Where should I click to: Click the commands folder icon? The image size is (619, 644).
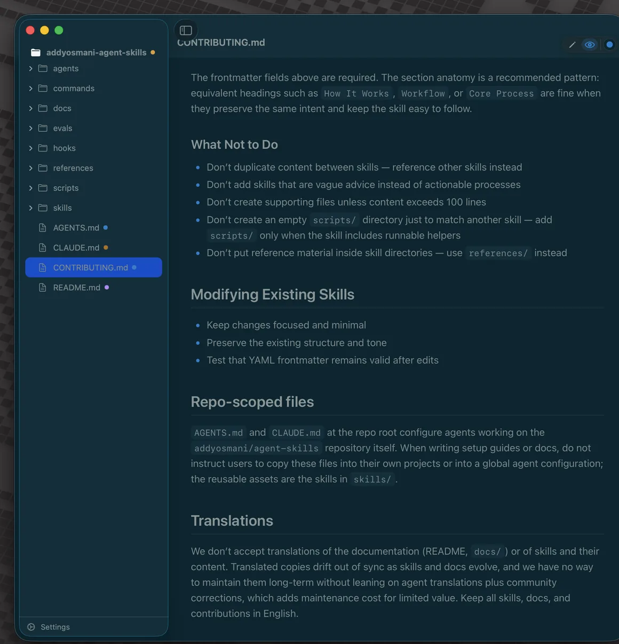coord(43,89)
